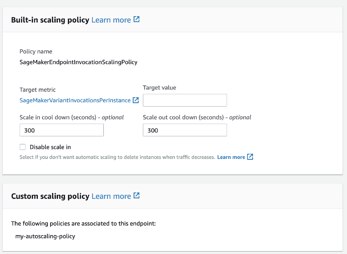This screenshot has height=254, width=347.
Task: Focus the Target value input field
Action: (x=185, y=100)
